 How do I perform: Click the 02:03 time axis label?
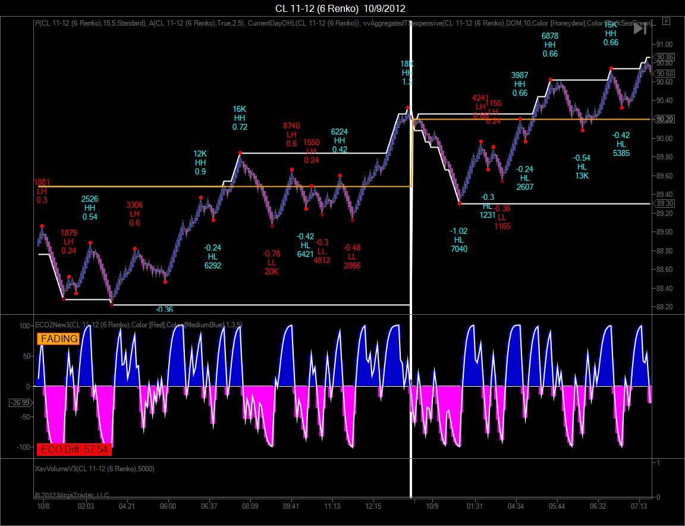(x=86, y=506)
